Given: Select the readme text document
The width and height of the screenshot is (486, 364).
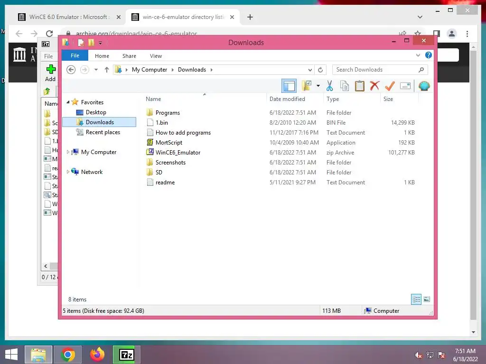Looking at the screenshot, I should [165, 182].
